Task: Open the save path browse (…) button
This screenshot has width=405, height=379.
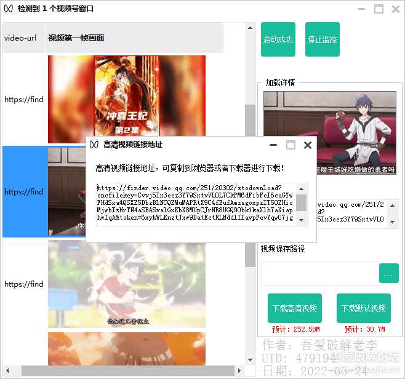Action: point(388,273)
